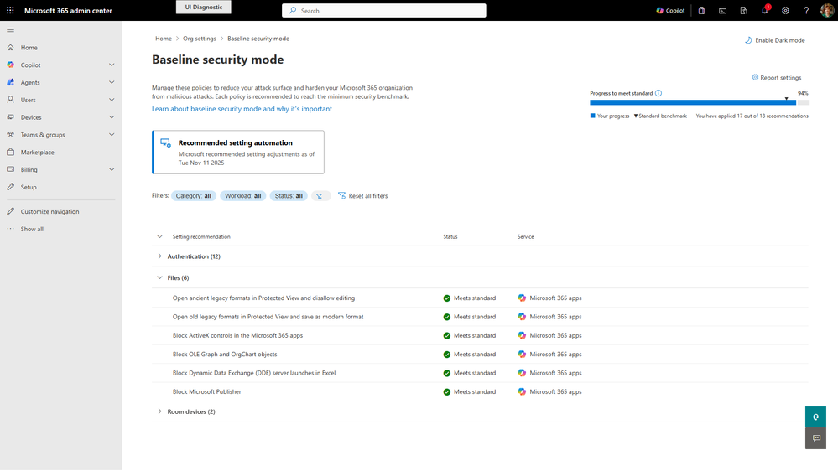Click the Customize navigation pencil icon
Screen dimensions: 838x471
click(x=11, y=211)
